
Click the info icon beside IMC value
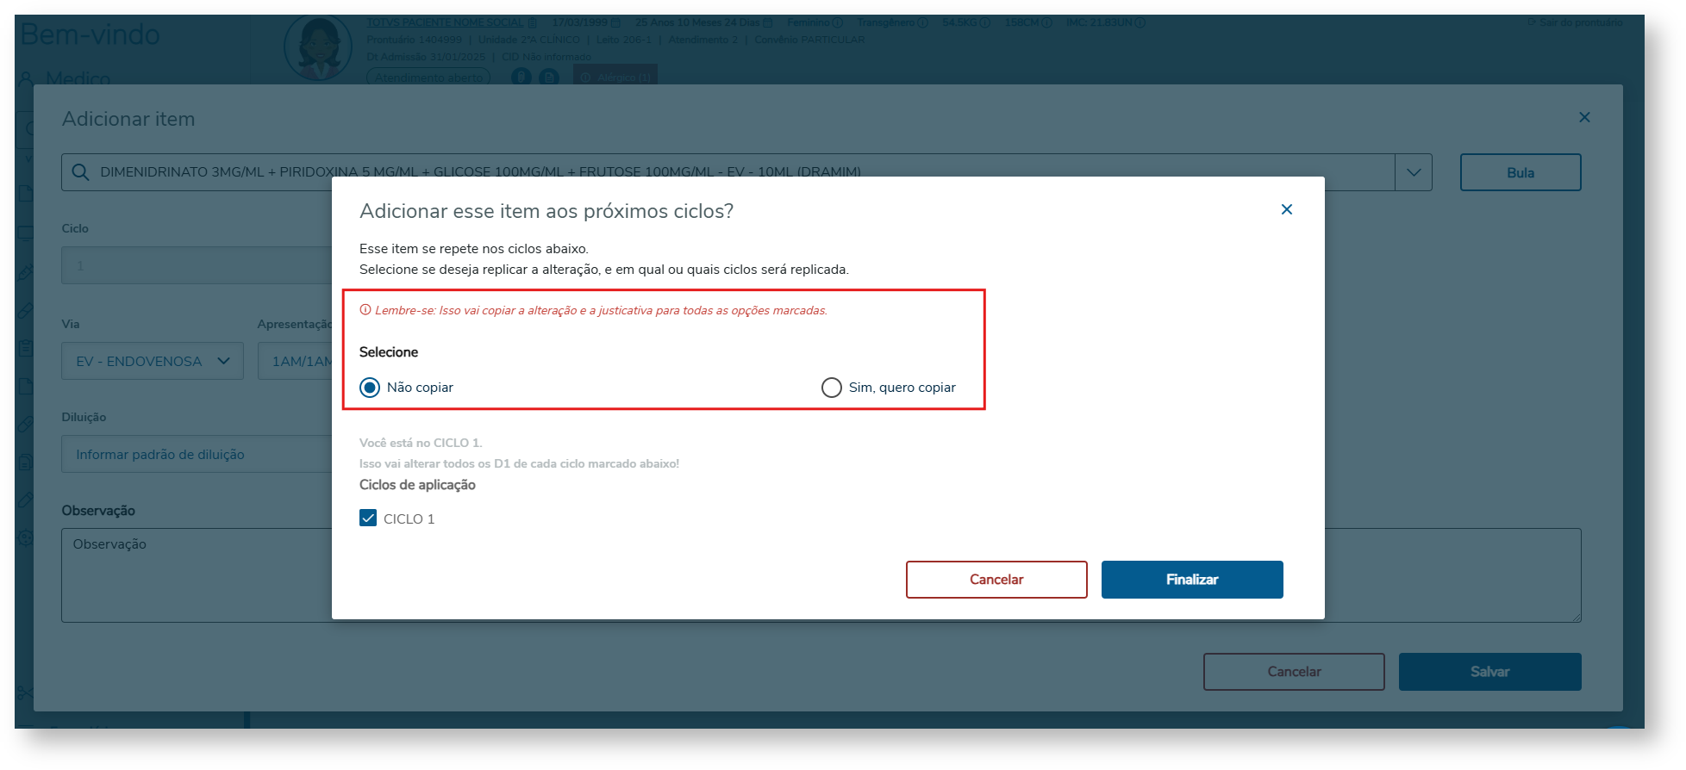coord(1140,22)
